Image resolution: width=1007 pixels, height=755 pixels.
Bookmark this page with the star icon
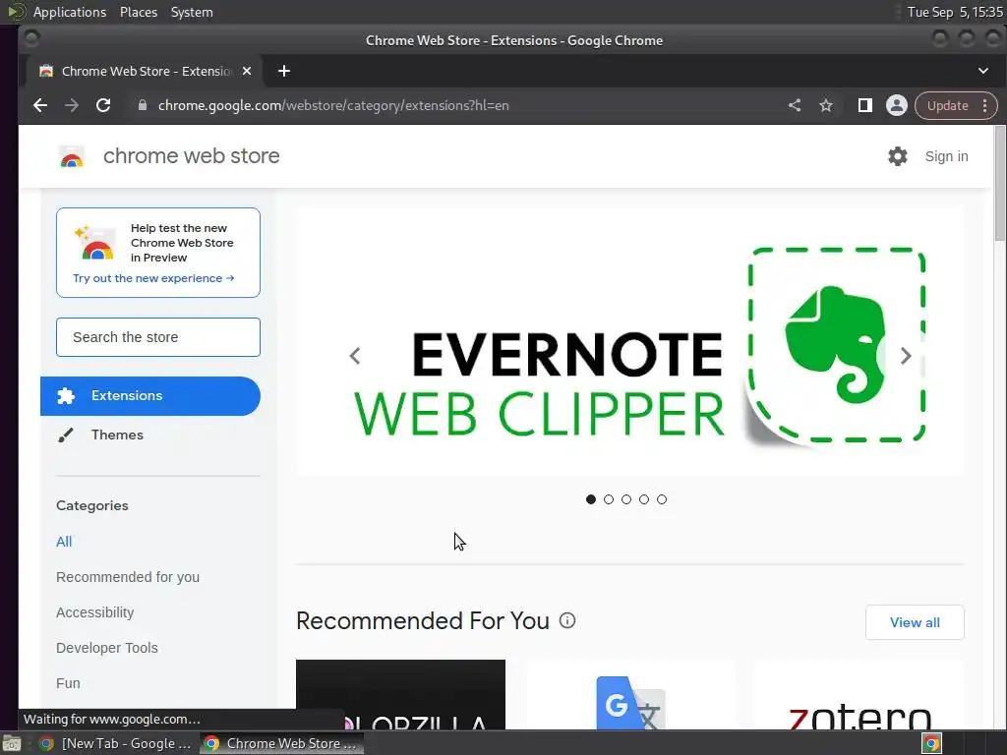pyautogui.click(x=826, y=105)
